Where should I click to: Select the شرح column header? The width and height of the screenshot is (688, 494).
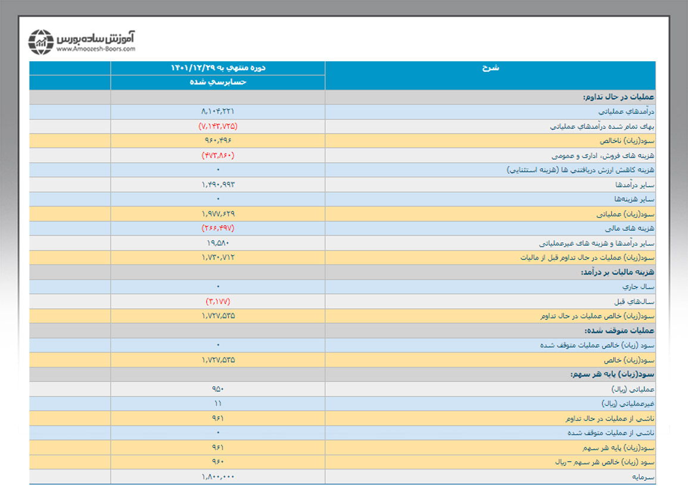(x=490, y=68)
